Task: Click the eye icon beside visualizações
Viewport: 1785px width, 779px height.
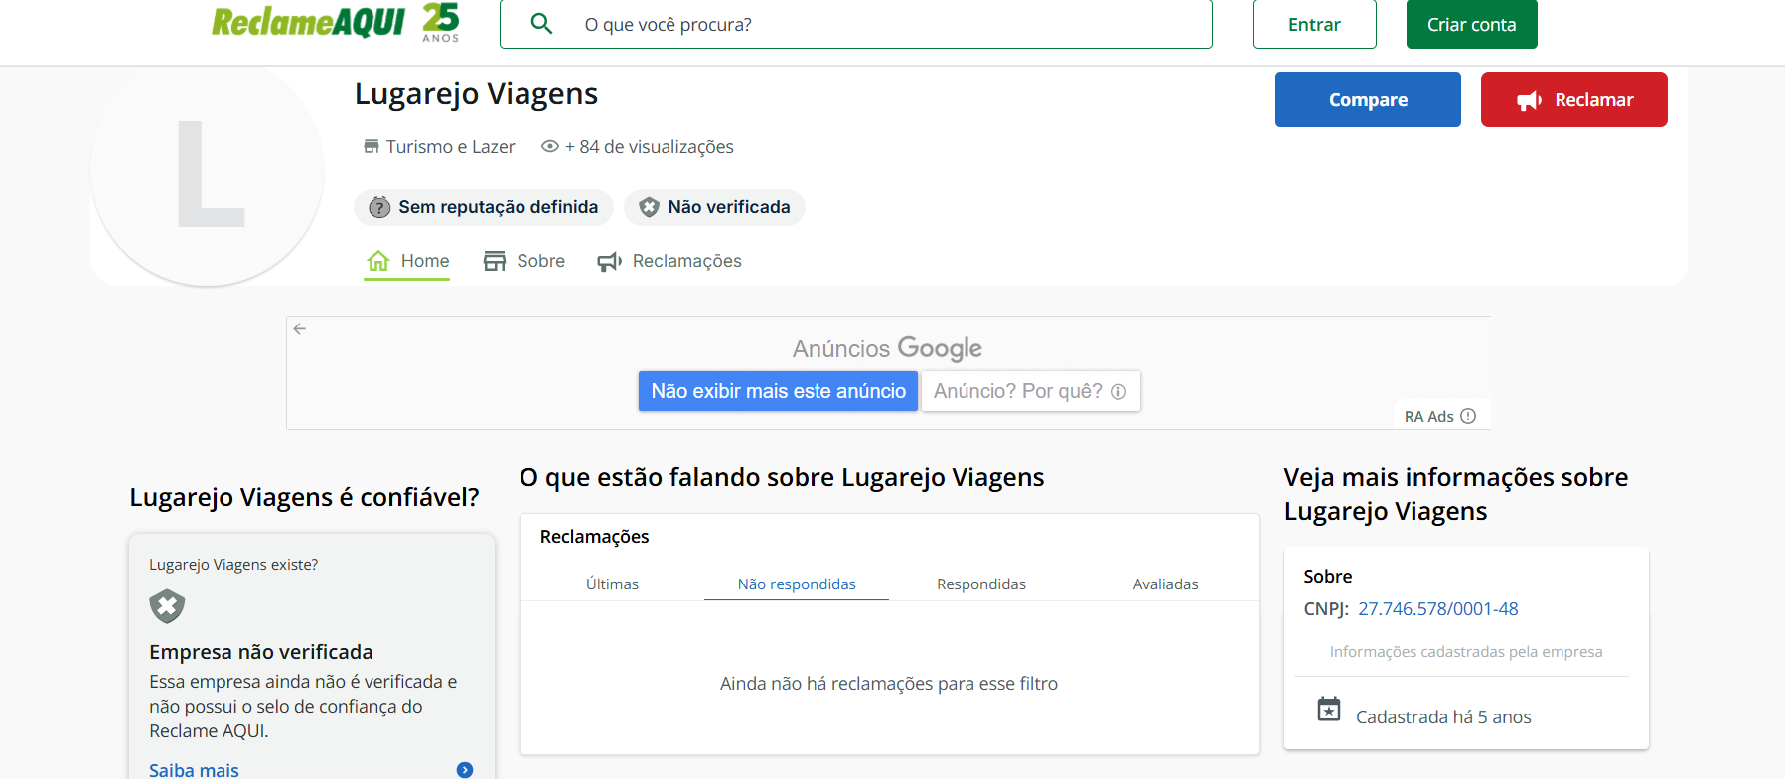Action: click(549, 146)
